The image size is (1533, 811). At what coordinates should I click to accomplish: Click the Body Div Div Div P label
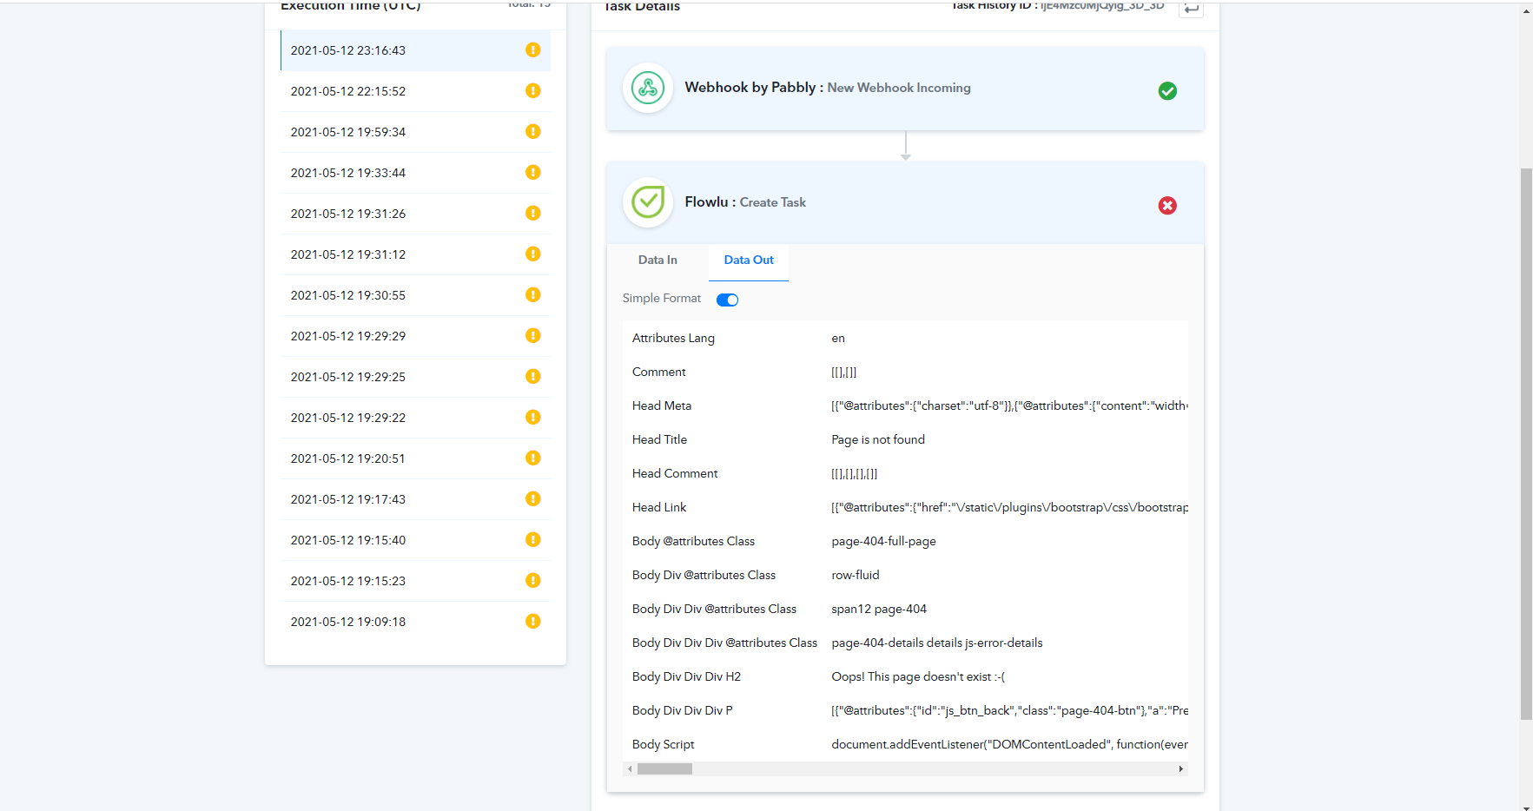click(x=682, y=711)
